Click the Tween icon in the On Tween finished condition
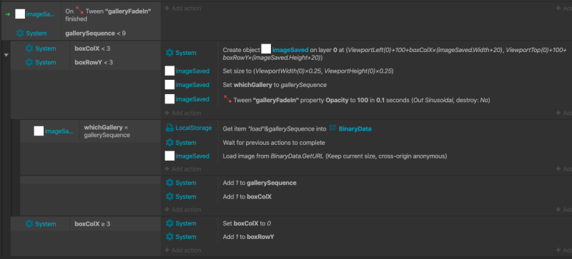 (79, 11)
